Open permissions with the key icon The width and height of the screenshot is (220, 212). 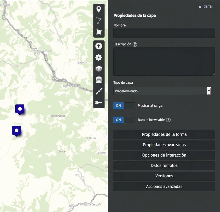pos(99,103)
